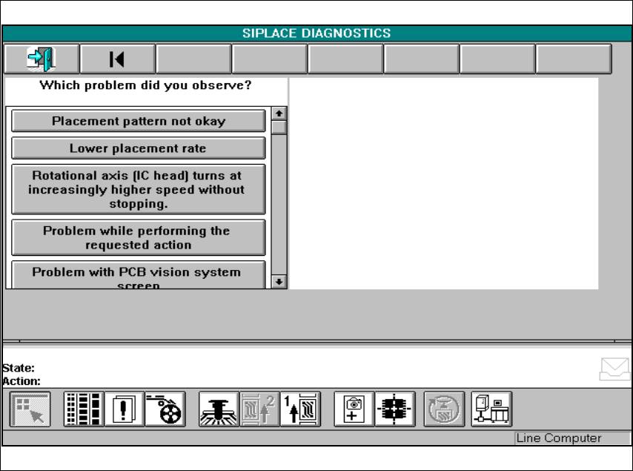Click the grayed circular head rotation icon
This screenshot has width=633, height=471.
tap(444, 409)
